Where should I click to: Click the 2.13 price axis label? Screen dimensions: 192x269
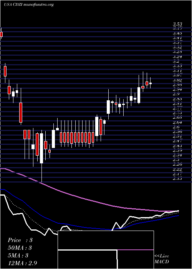click(x=177, y=179)
